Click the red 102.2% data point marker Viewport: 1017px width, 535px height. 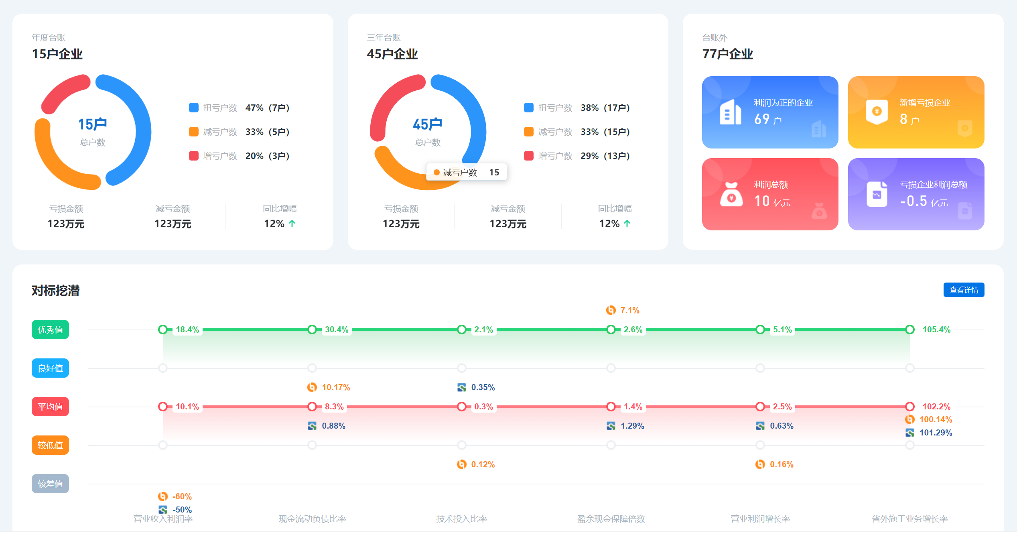point(909,407)
